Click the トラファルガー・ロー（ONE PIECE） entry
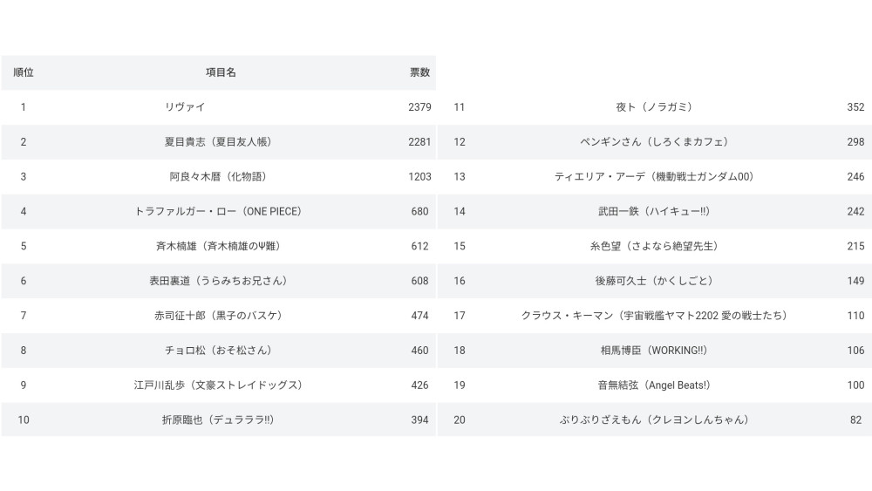 coord(218,212)
